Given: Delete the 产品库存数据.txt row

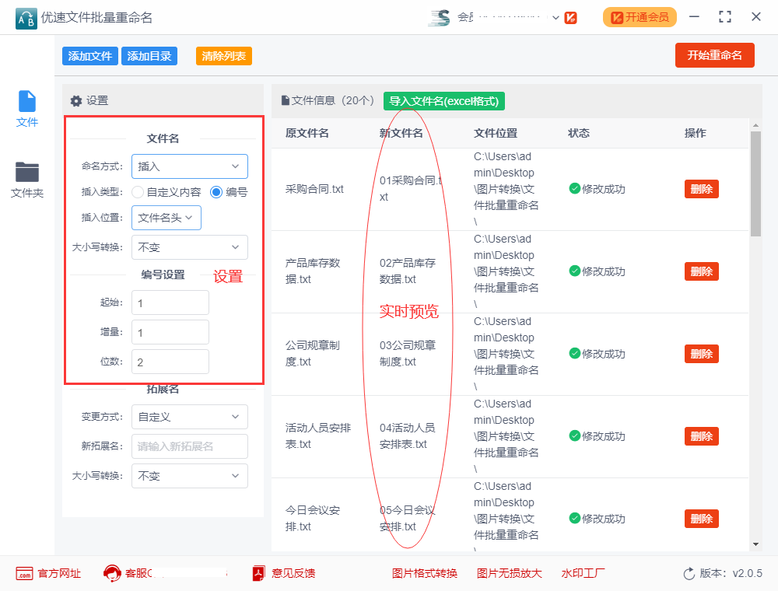Looking at the screenshot, I should (702, 271).
